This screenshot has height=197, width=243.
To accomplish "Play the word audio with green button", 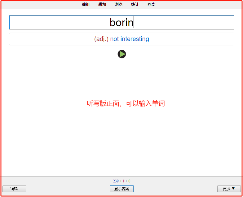I will coord(122,54).
